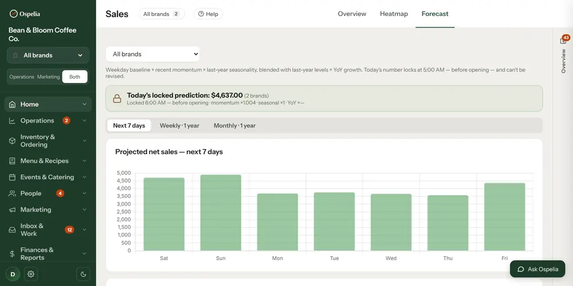The image size is (573, 286).
Task: Click the Ospelia logo icon
Action: [x=14, y=14]
